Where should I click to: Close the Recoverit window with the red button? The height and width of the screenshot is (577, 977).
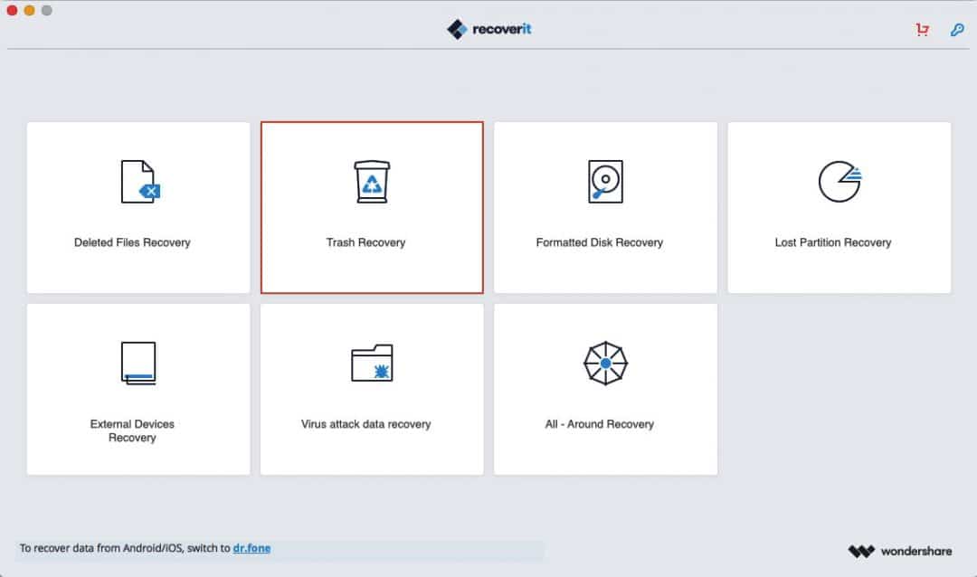coord(12,10)
